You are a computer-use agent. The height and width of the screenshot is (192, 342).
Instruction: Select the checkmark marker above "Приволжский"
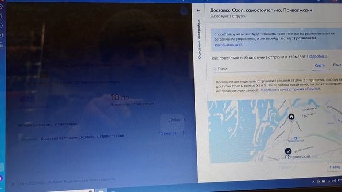coord(288,151)
